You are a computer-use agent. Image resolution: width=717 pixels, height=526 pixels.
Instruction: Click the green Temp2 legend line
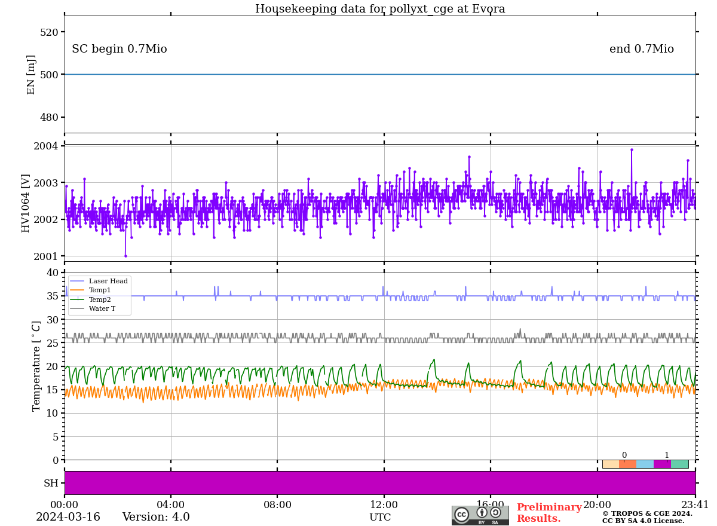tap(77, 299)
